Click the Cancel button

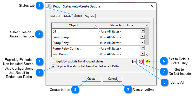112,79
